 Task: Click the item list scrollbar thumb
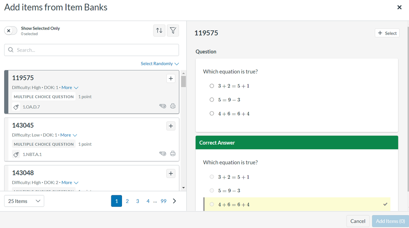pos(183,81)
